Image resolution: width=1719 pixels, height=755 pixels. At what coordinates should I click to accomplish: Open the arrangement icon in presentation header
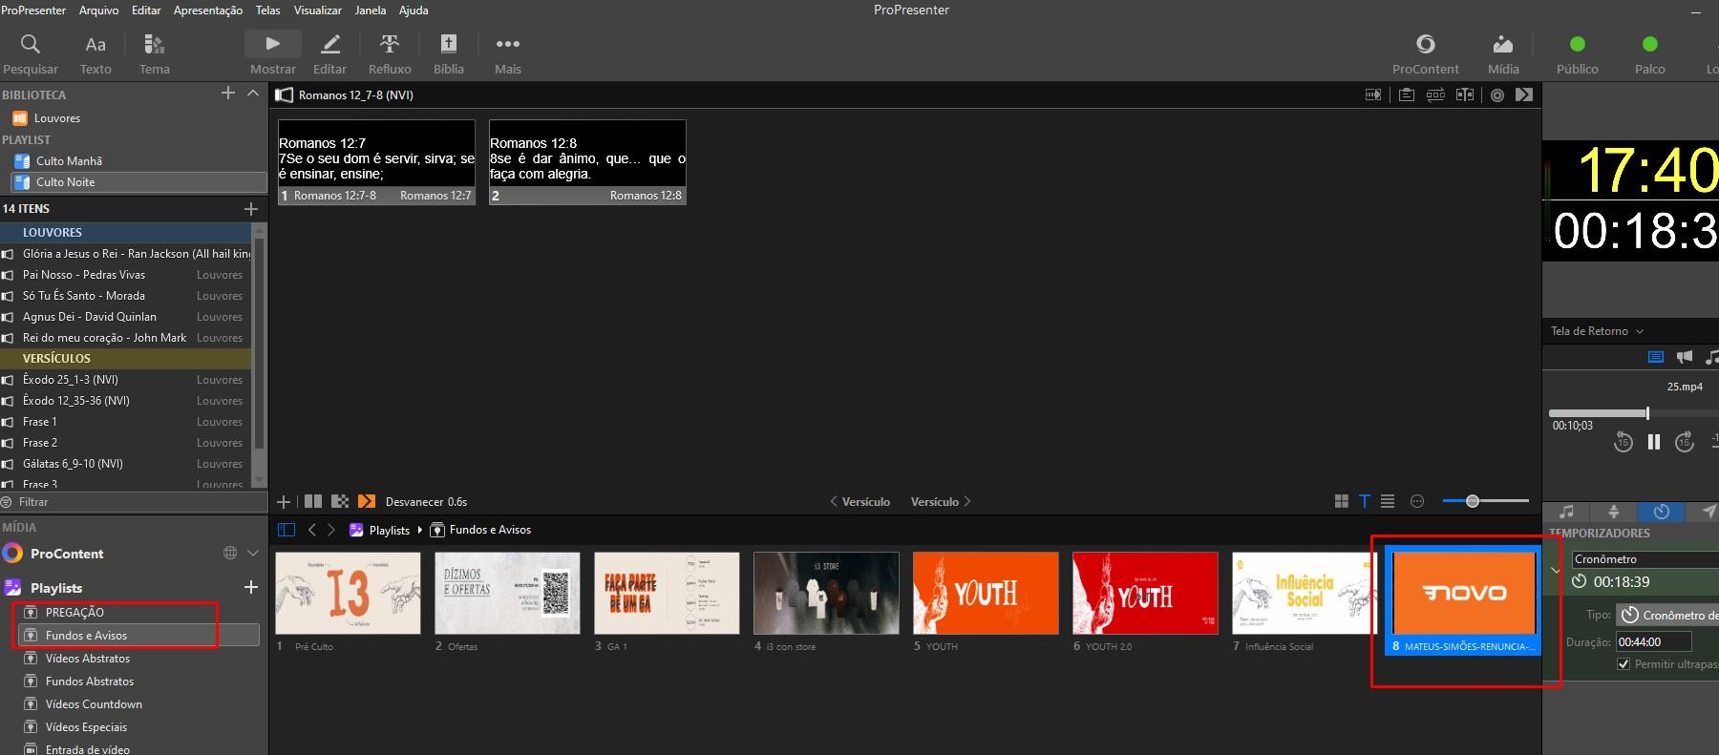click(1435, 94)
